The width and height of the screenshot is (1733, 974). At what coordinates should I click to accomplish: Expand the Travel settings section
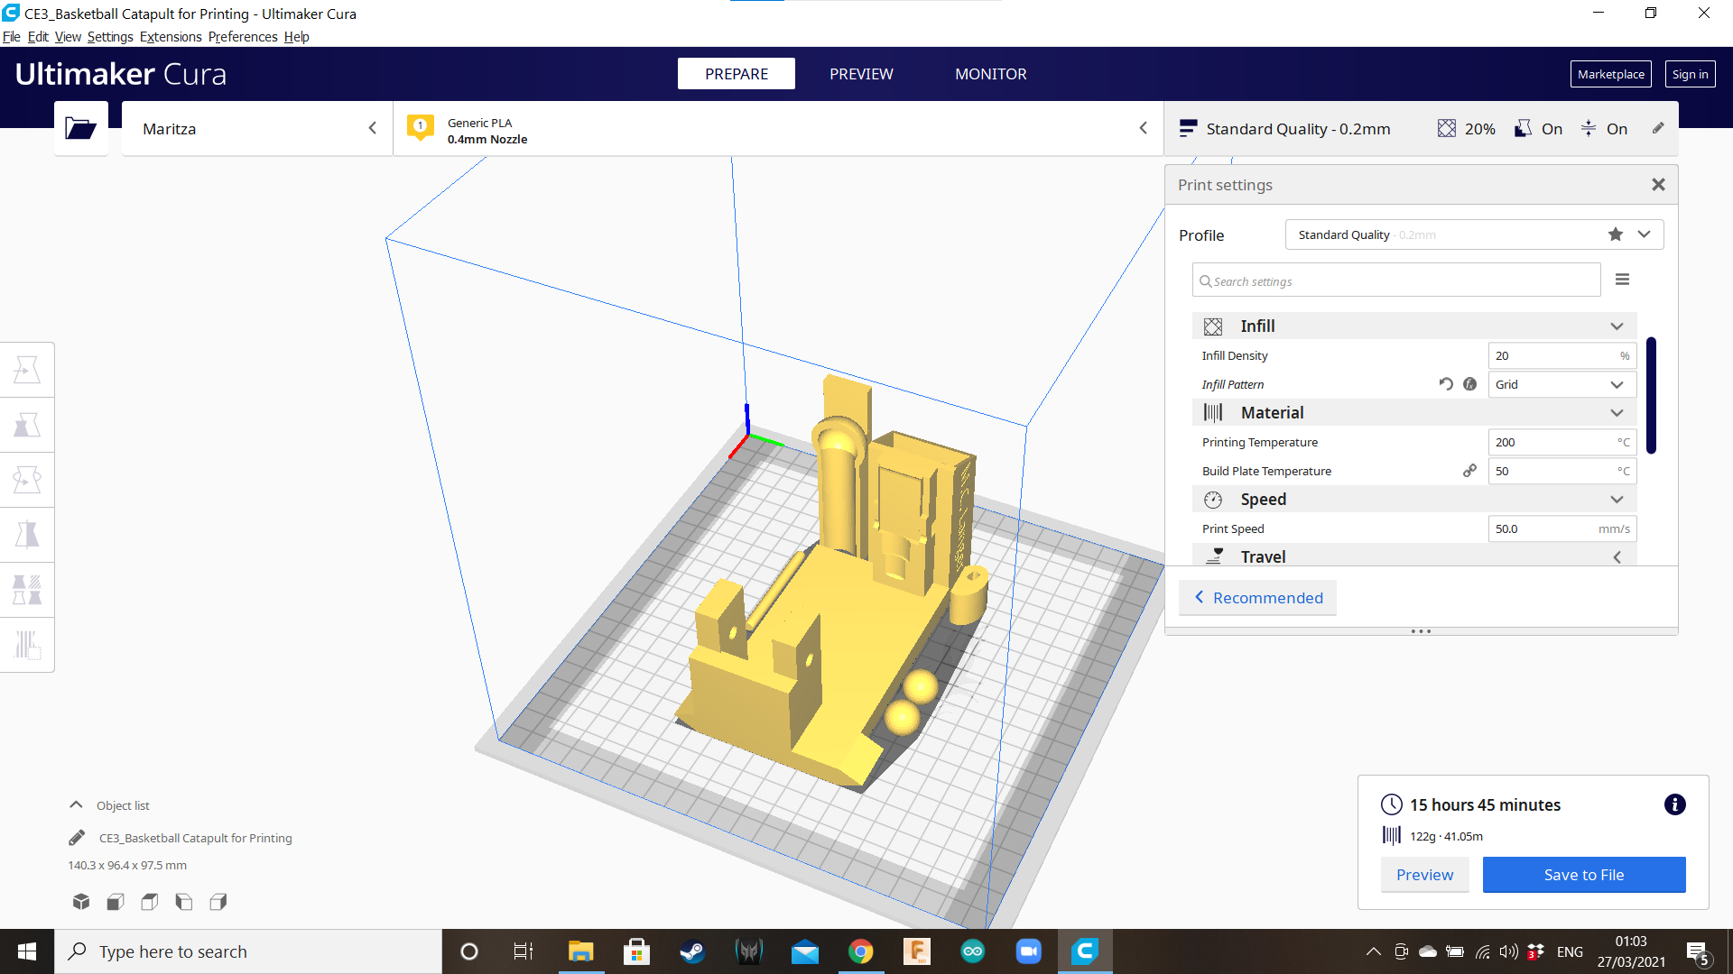1616,557
